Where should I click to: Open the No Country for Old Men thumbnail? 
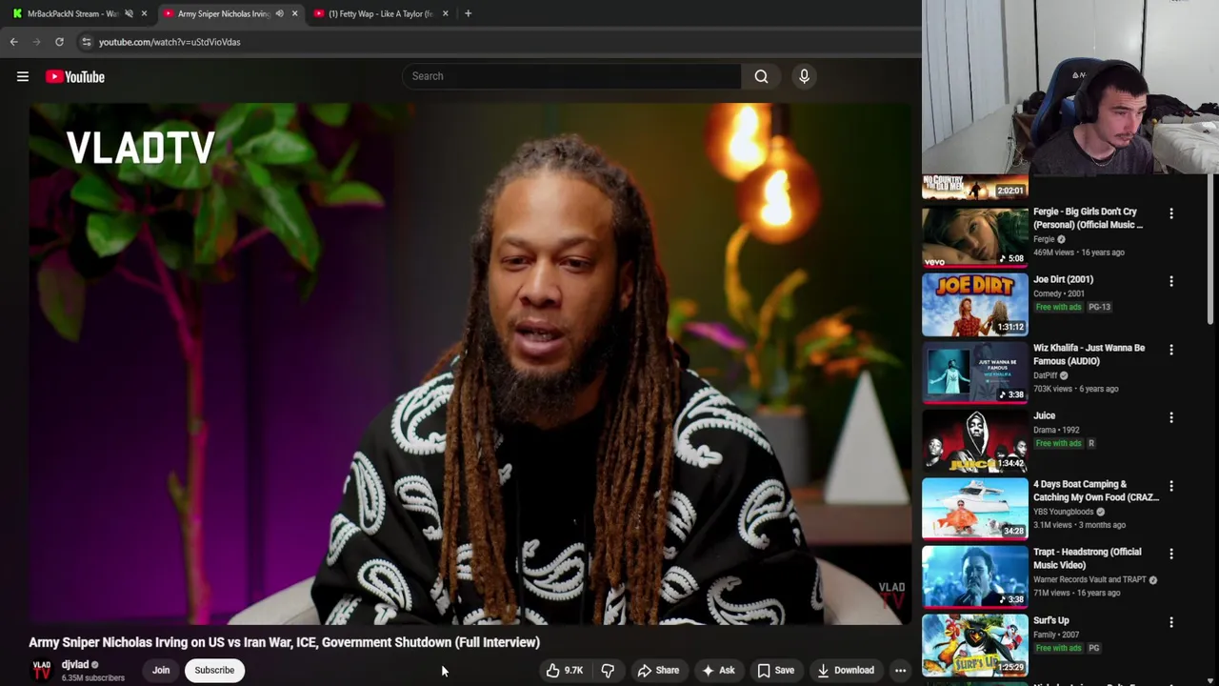[x=975, y=187]
